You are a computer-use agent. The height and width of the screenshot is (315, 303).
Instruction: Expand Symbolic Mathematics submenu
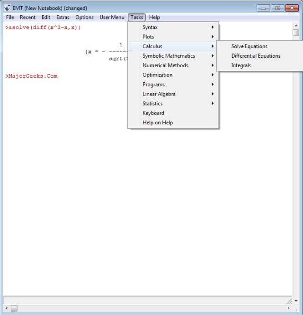[x=173, y=56]
